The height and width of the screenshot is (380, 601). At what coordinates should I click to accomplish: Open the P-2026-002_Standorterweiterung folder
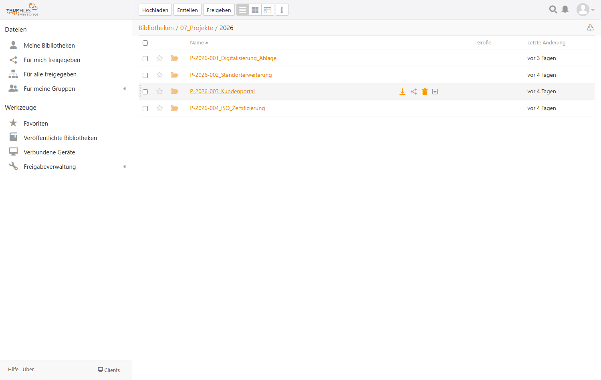coord(231,75)
